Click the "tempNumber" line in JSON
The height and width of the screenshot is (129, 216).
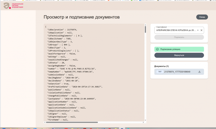coord(70,72)
